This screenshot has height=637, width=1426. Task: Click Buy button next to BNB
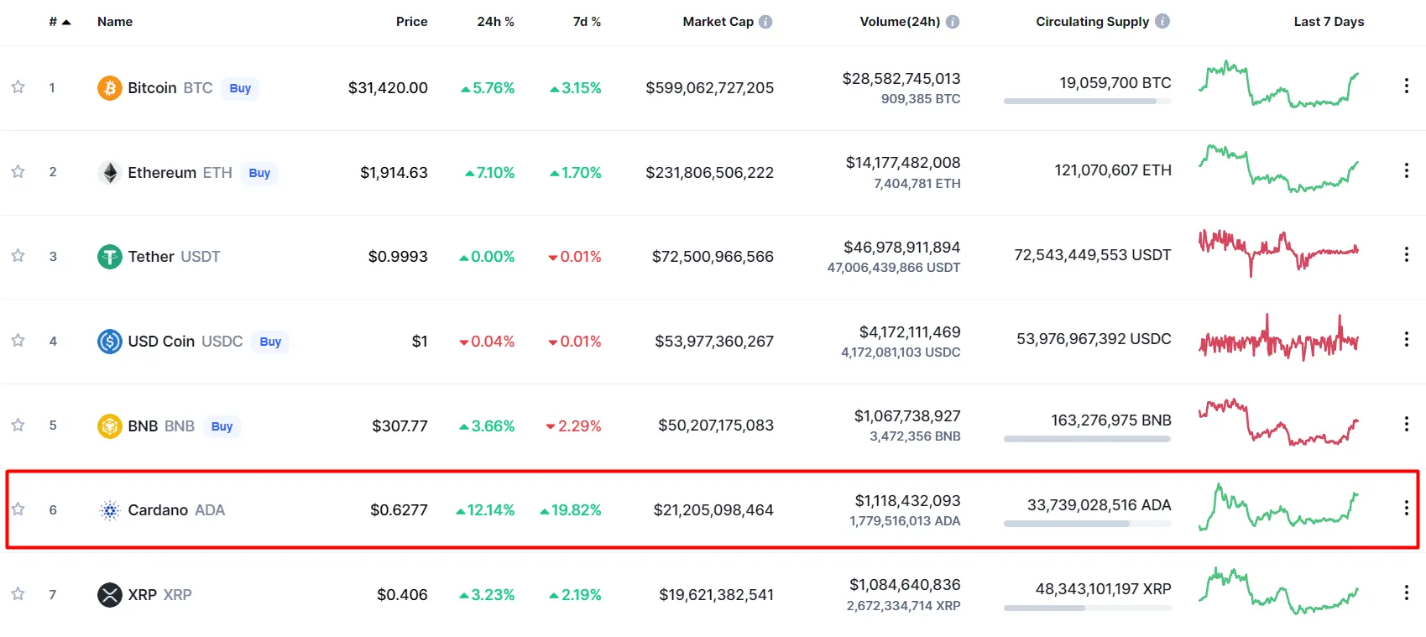[x=222, y=426]
